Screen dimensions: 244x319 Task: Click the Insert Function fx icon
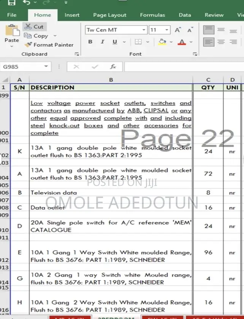click(x=113, y=67)
